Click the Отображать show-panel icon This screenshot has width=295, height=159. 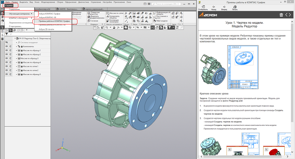point(203,7)
